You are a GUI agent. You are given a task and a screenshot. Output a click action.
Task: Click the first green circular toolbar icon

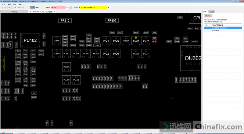click(3, 7)
